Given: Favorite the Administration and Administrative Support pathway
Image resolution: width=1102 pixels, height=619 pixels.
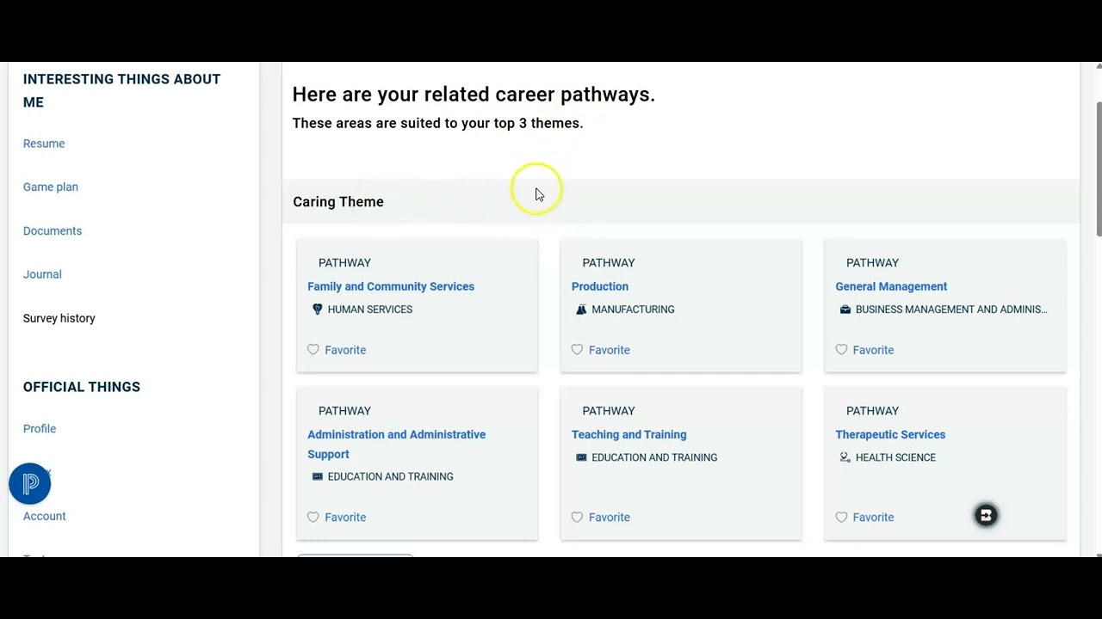Looking at the screenshot, I should (x=337, y=517).
